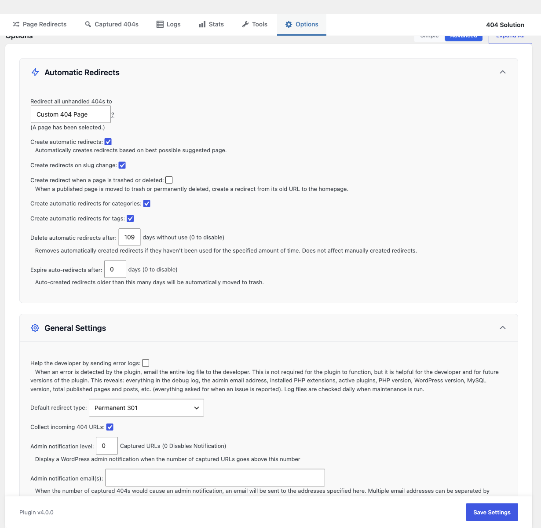This screenshot has height=528, width=541.
Task: Open the Default redirect type dropdown
Action: coord(146,408)
